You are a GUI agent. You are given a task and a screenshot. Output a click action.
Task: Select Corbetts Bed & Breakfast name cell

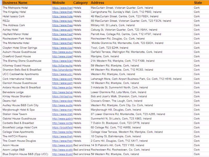tap(27, 123)
